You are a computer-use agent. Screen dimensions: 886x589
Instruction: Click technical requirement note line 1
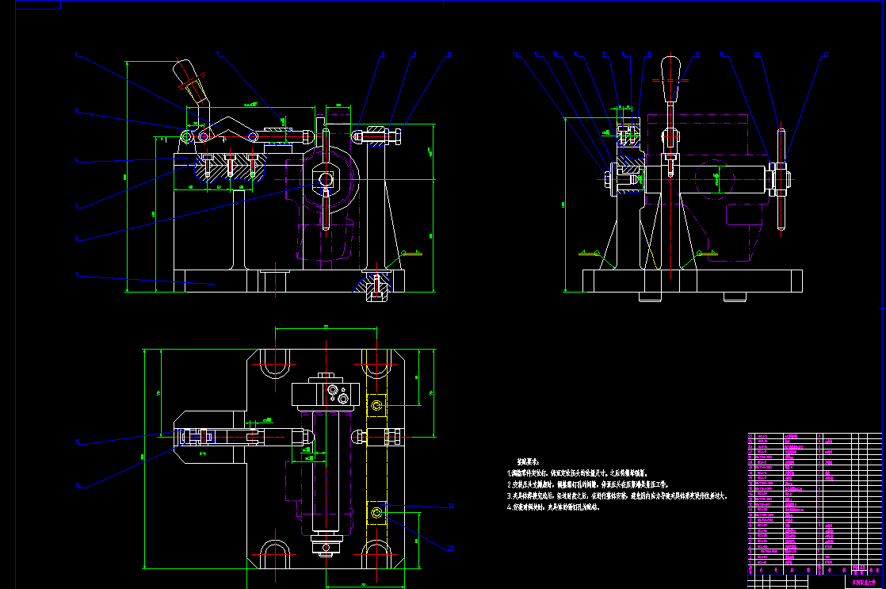tap(577, 472)
